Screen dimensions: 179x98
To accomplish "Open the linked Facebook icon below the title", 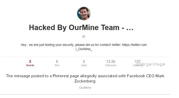I will 84,37.
